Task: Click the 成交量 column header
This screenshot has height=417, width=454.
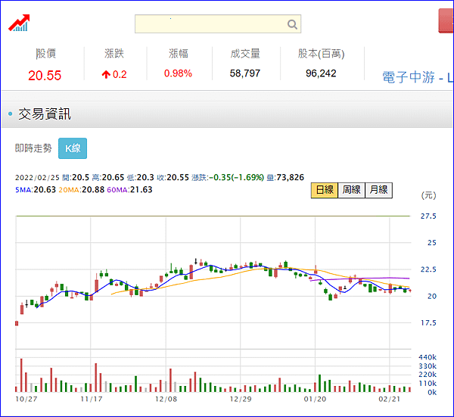Action: [245, 54]
